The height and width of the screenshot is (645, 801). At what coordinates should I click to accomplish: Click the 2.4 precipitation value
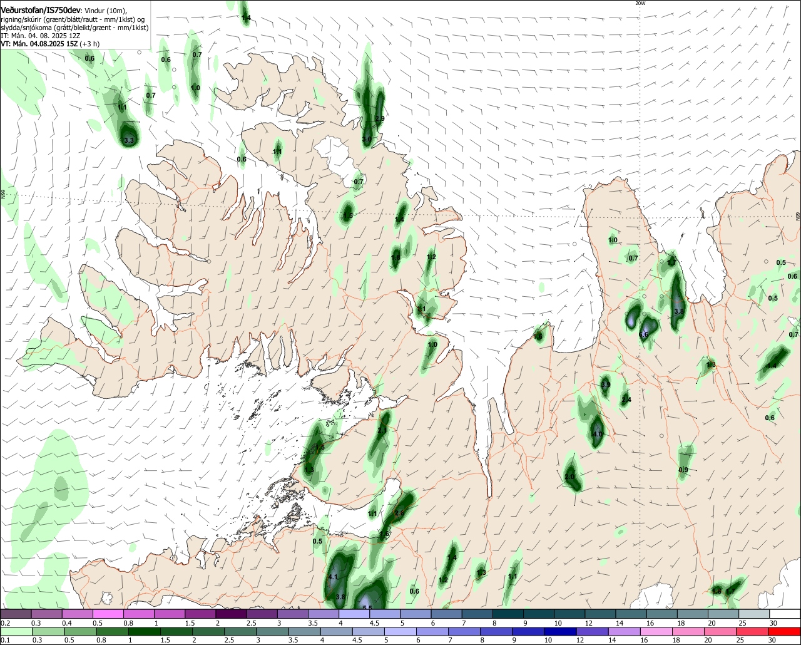coord(626,400)
